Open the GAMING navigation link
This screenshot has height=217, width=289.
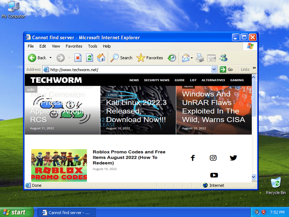[237, 80]
